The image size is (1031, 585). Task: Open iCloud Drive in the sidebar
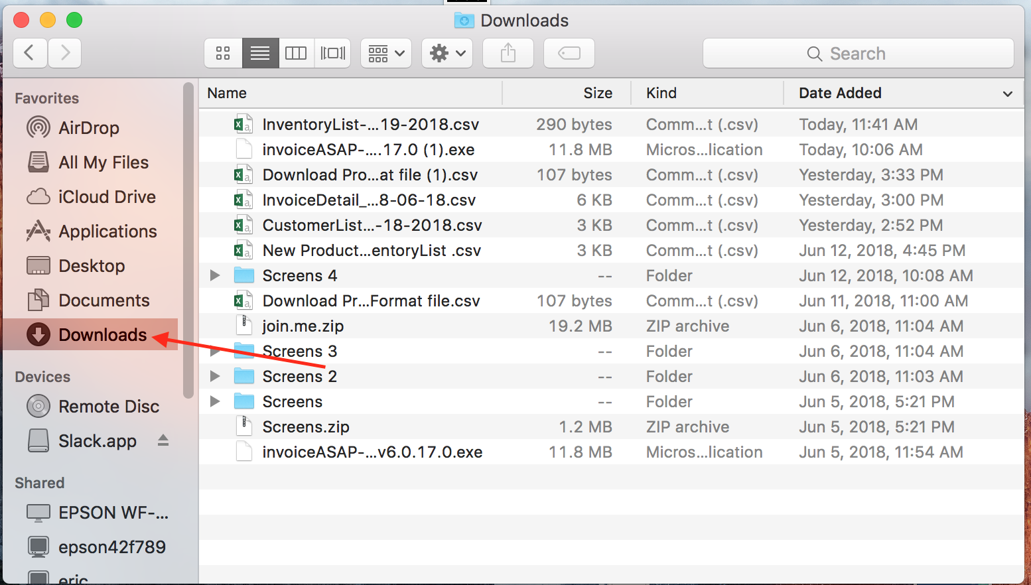point(107,197)
